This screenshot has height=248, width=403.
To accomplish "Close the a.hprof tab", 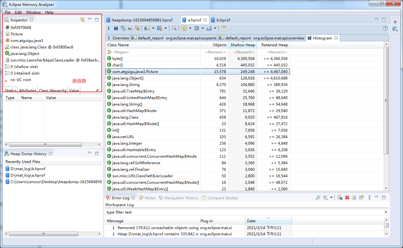I will 205,20.
